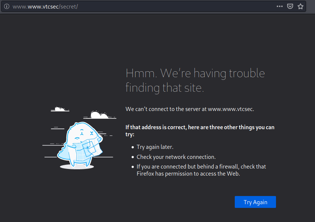Click the firewall permission bullet text

(201, 170)
